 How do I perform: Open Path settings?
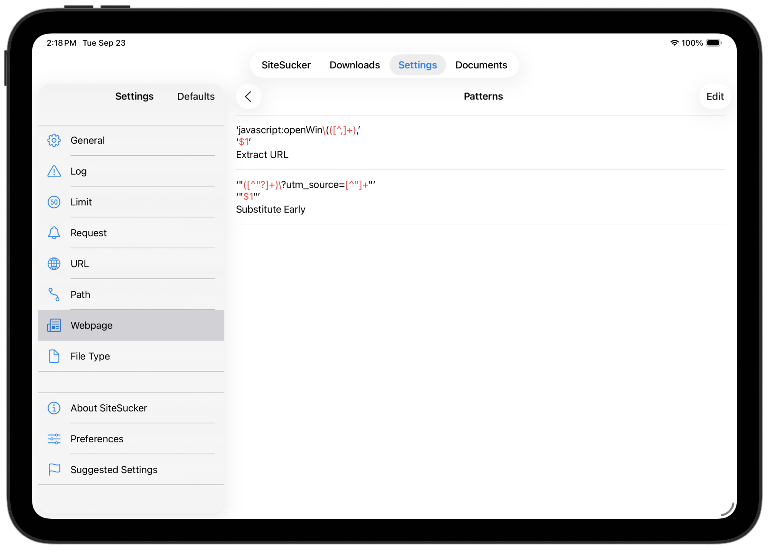(x=131, y=294)
